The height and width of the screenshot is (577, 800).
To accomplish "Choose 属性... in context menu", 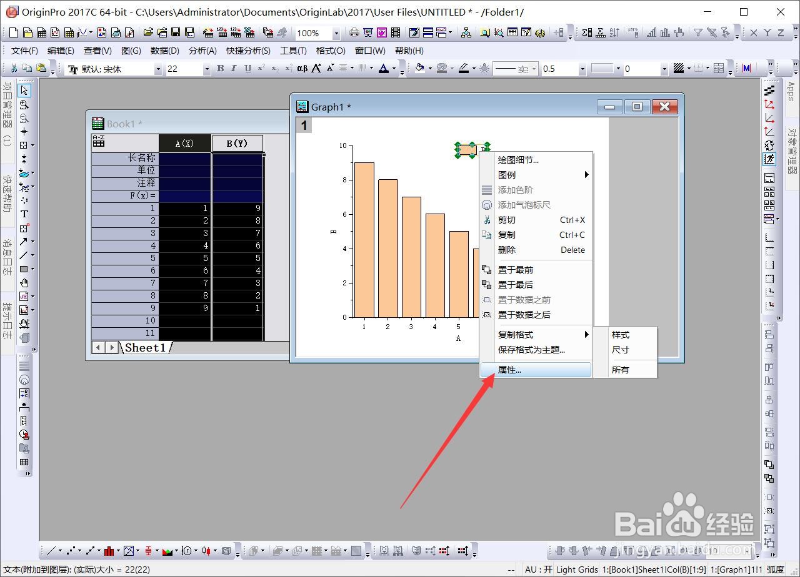I will 536,370.
